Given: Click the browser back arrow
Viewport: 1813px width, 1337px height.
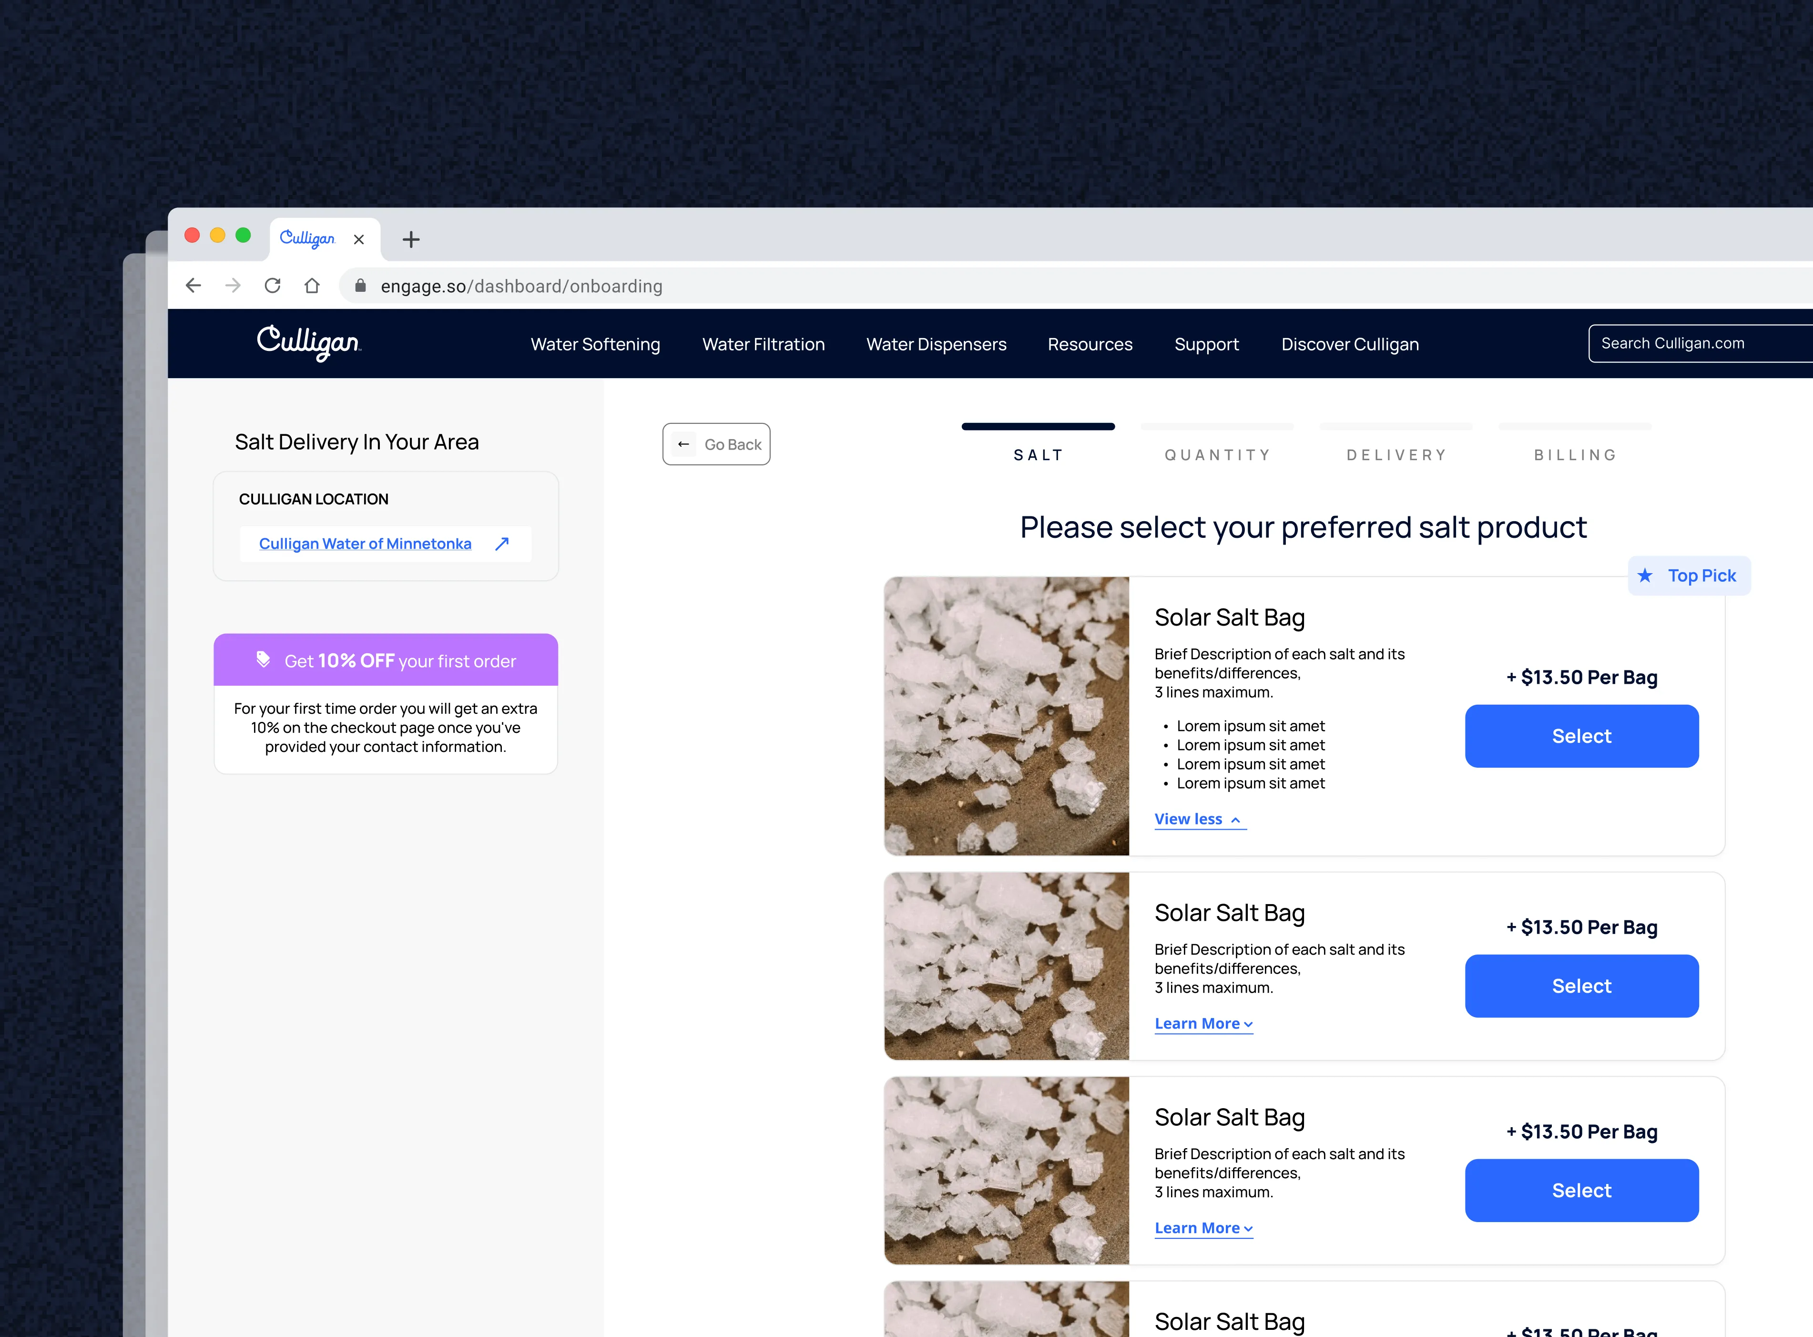Looking at the screenshot, I should [x=194, y=286].
